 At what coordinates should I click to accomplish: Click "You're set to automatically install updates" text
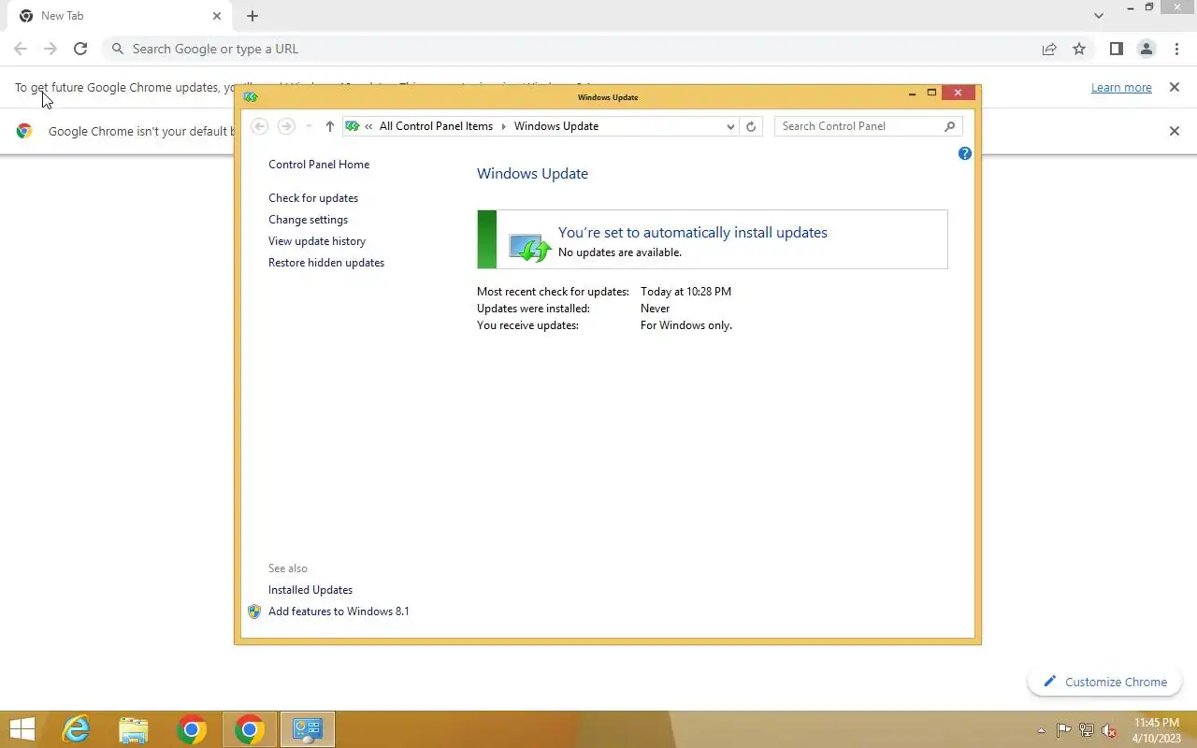[693, 233]
